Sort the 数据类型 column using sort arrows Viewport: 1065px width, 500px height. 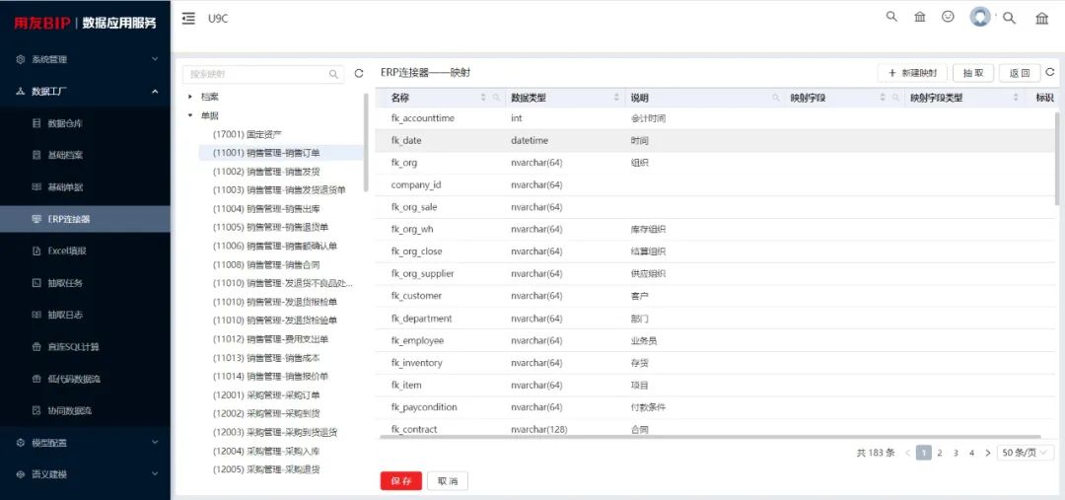[x=616, y=98]
